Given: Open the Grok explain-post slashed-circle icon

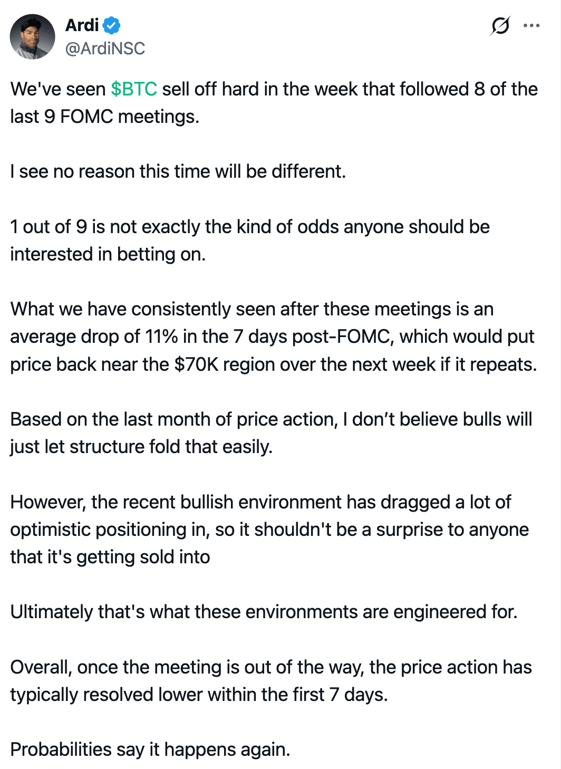Looking at the screenshot, I should pos(500,25).
